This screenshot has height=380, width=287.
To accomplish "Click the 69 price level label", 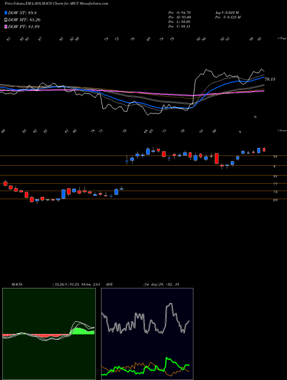I will 275,200.
